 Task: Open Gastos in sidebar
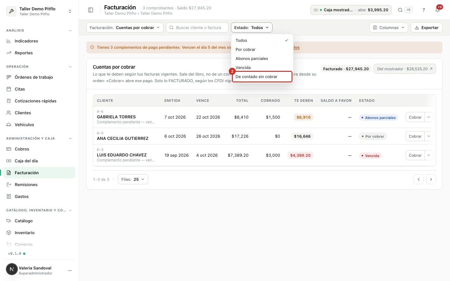39,196
